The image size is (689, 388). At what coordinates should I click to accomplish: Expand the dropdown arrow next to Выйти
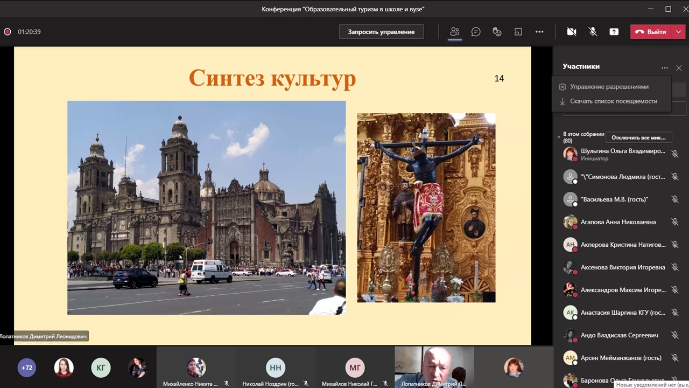tap(678, 32)
